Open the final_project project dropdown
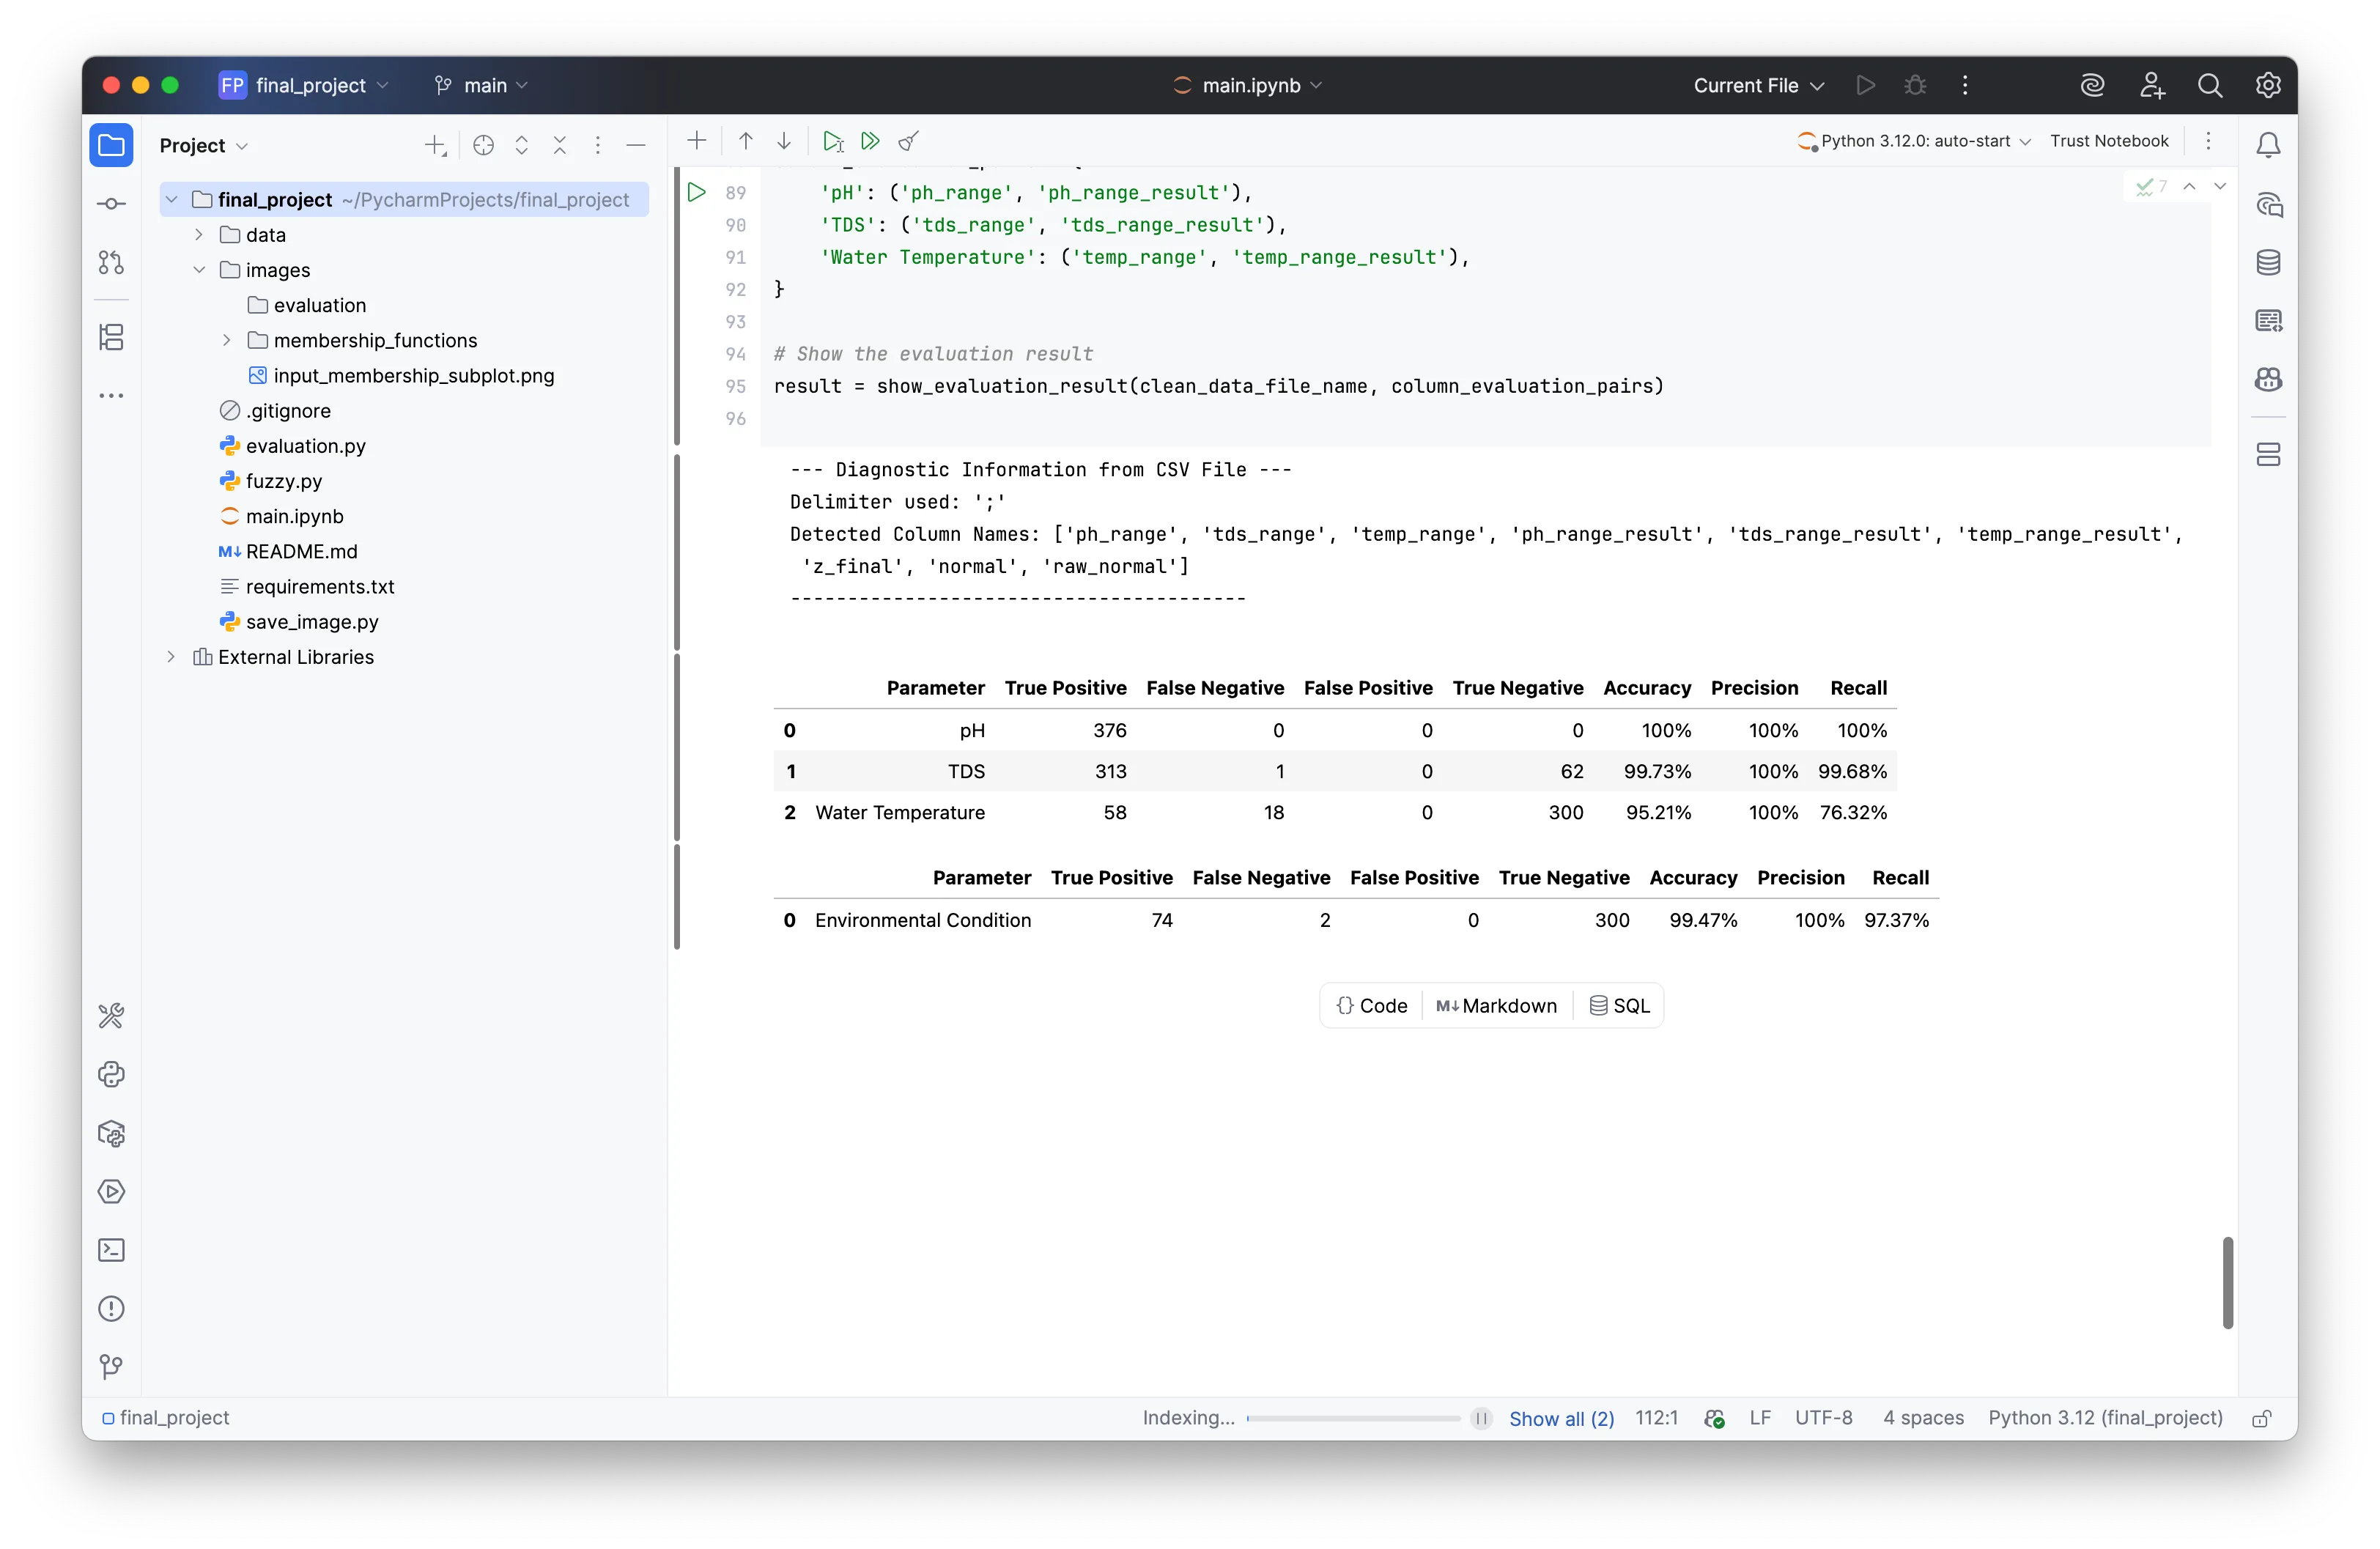This screenshot has height=1549, width=2380. tap(304, 86)
